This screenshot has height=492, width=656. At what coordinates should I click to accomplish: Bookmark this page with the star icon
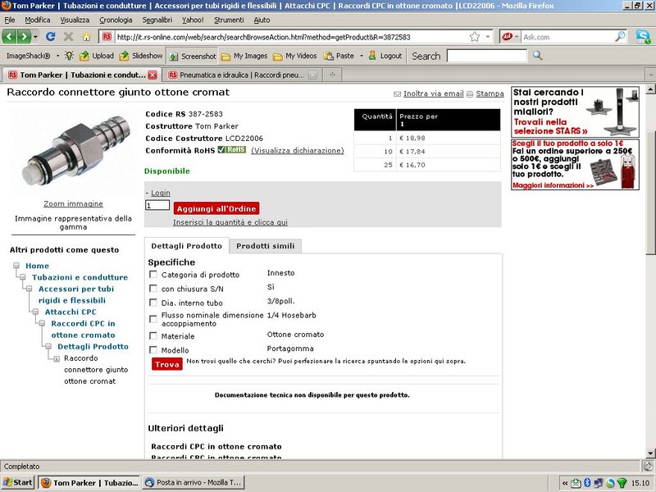pos(475,37)
